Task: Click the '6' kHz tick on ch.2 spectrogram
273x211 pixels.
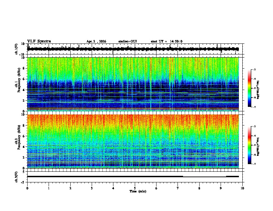Action: (x=24, y=136)
